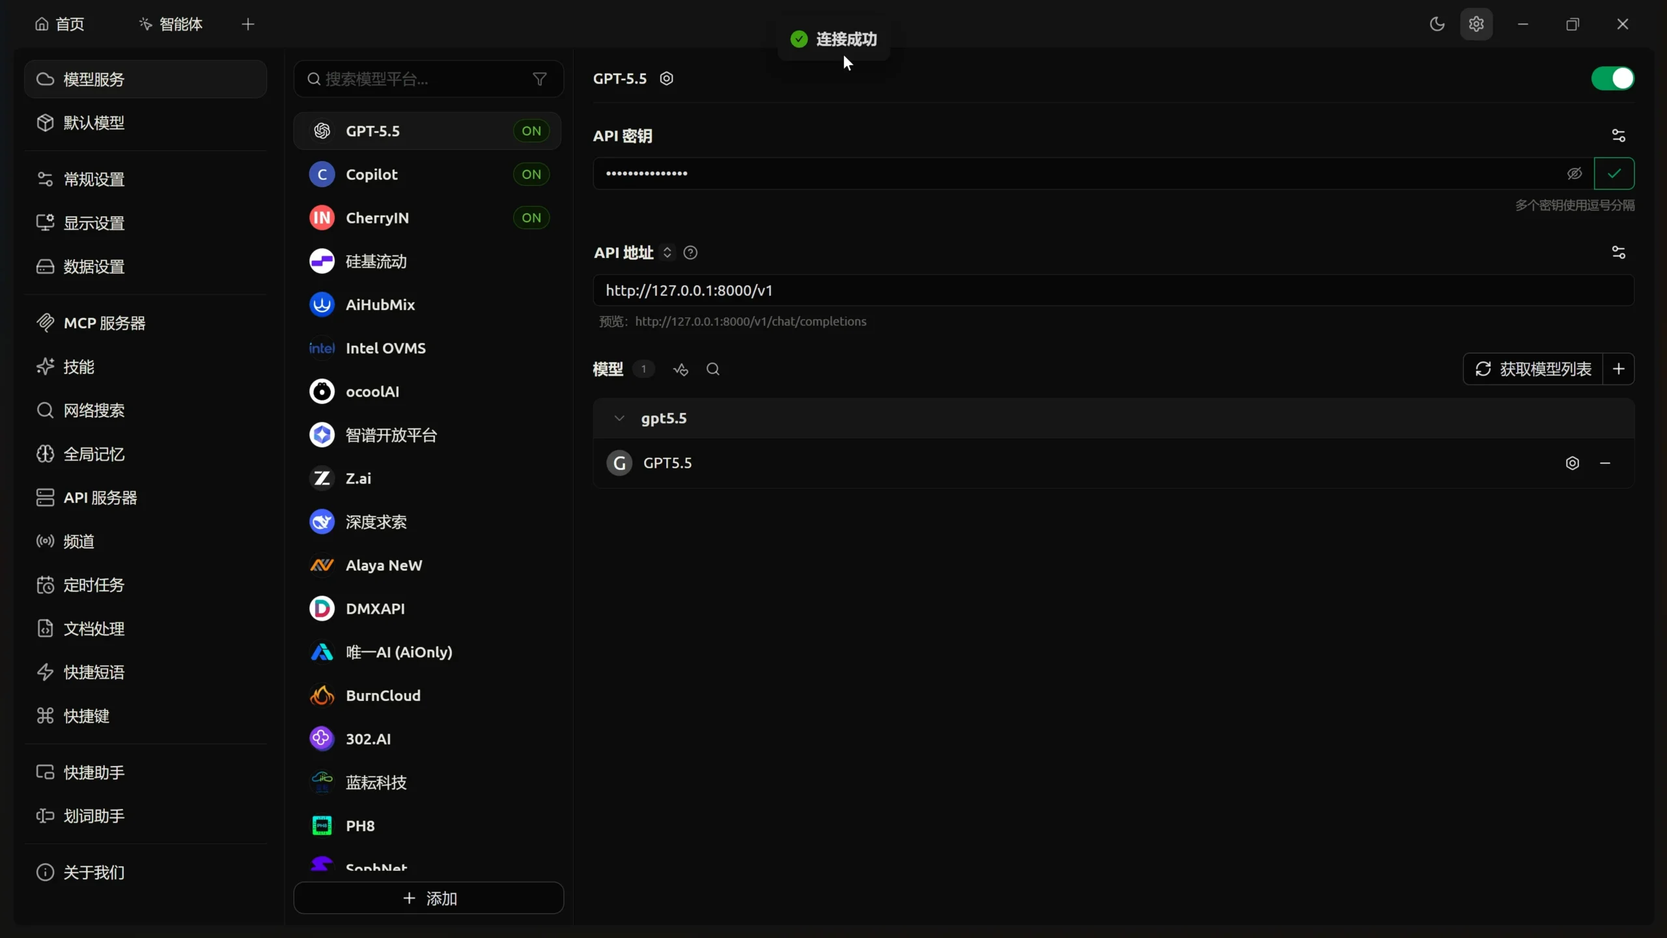Click 添加 to add a provider
The height and width of the screenshot is (938, 1667).
point(428,898)
